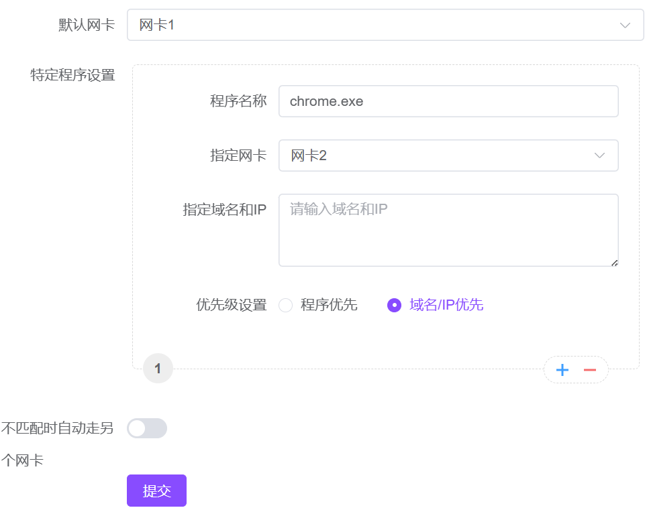Click the 优先级设置 label

click(232, 305)
